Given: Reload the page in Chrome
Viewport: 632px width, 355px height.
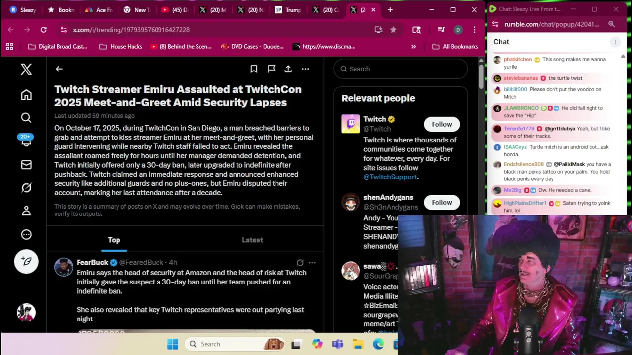Looking at the screenshot, I should (x=43, y=30).
